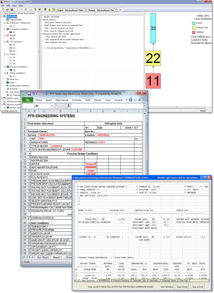Open the Output - International Units dropdown

tap(115, 10)
